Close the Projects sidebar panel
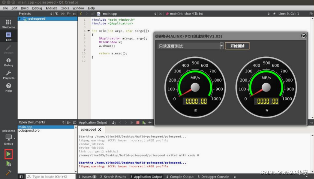 [75, 14]
